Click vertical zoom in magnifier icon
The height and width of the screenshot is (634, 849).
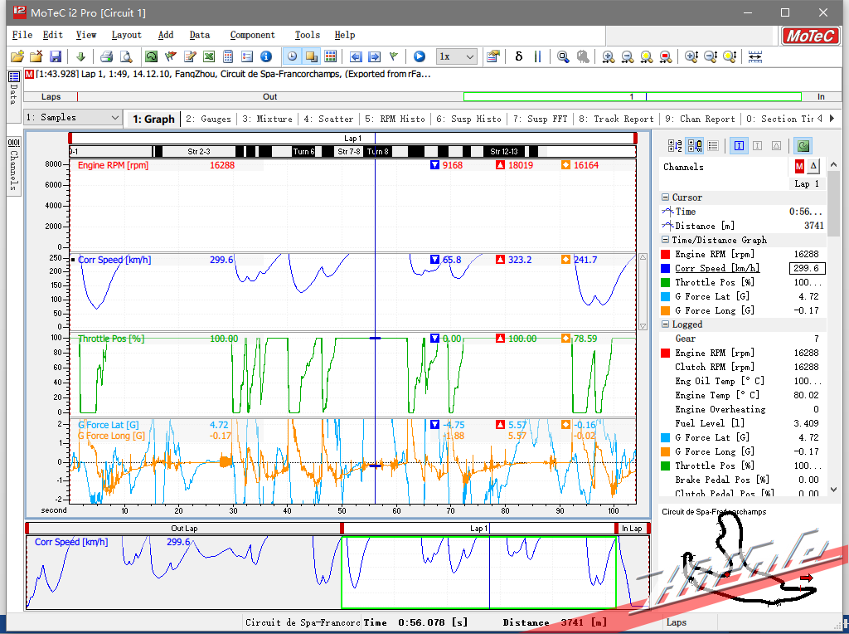(691, 56)
